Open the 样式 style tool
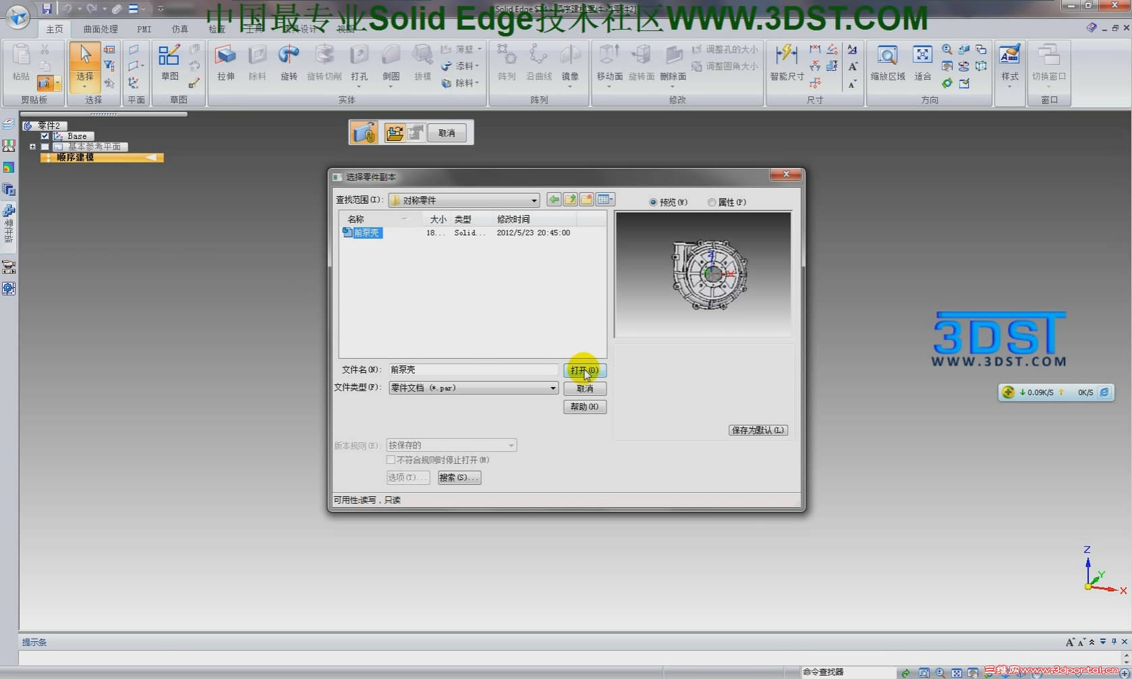 (1009, 64)
